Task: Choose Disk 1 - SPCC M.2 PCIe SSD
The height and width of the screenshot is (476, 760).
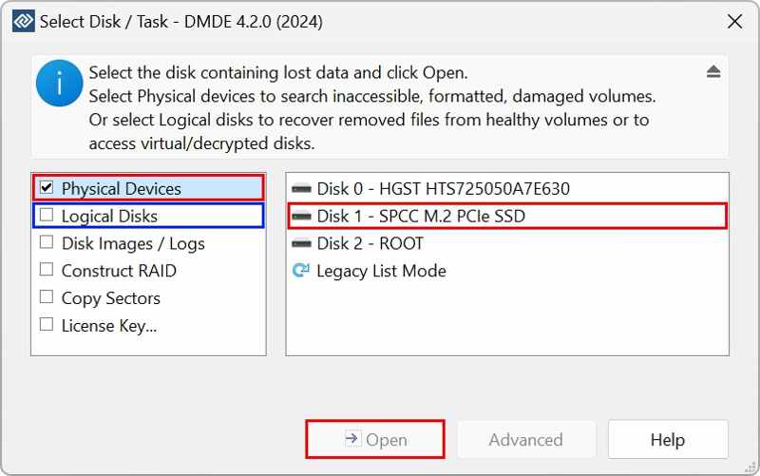Action: (421, 217)
